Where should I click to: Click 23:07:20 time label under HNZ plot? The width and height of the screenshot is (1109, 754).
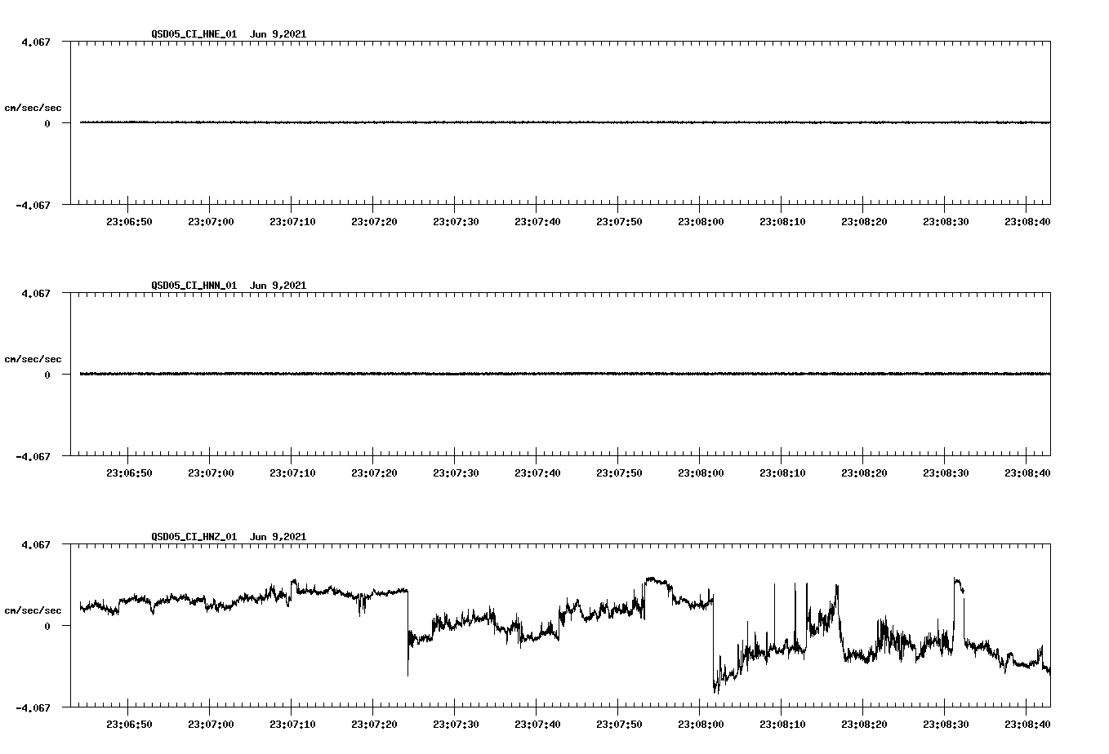point(374,725)
